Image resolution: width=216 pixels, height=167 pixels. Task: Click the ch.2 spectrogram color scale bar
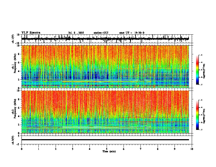click(x=197, y=115)
